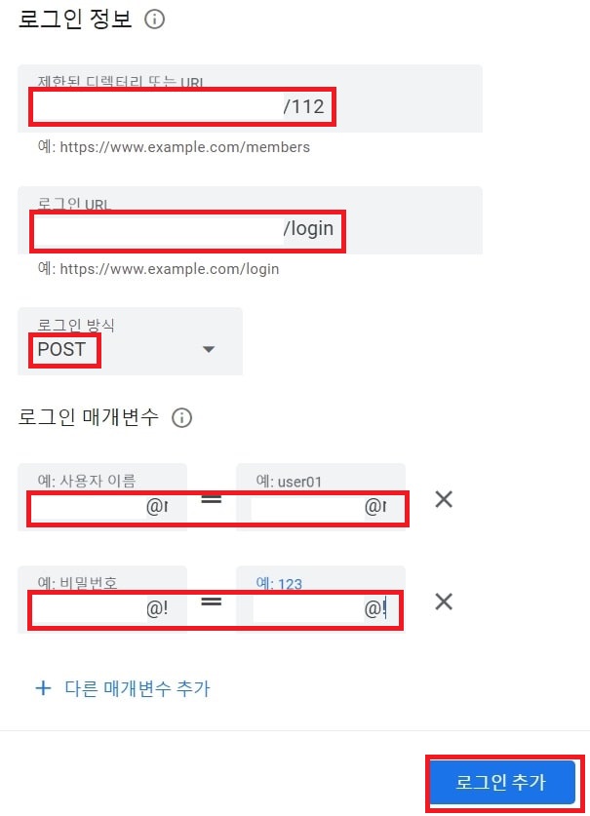590x816 pixels.
Task: Expand the 로그인 방식 dropdown arrow
Action: click(x=209, y=349)
